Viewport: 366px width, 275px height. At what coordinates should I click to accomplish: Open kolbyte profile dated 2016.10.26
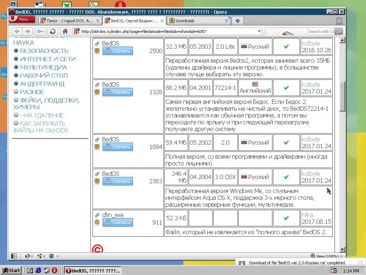click(311, 43)
